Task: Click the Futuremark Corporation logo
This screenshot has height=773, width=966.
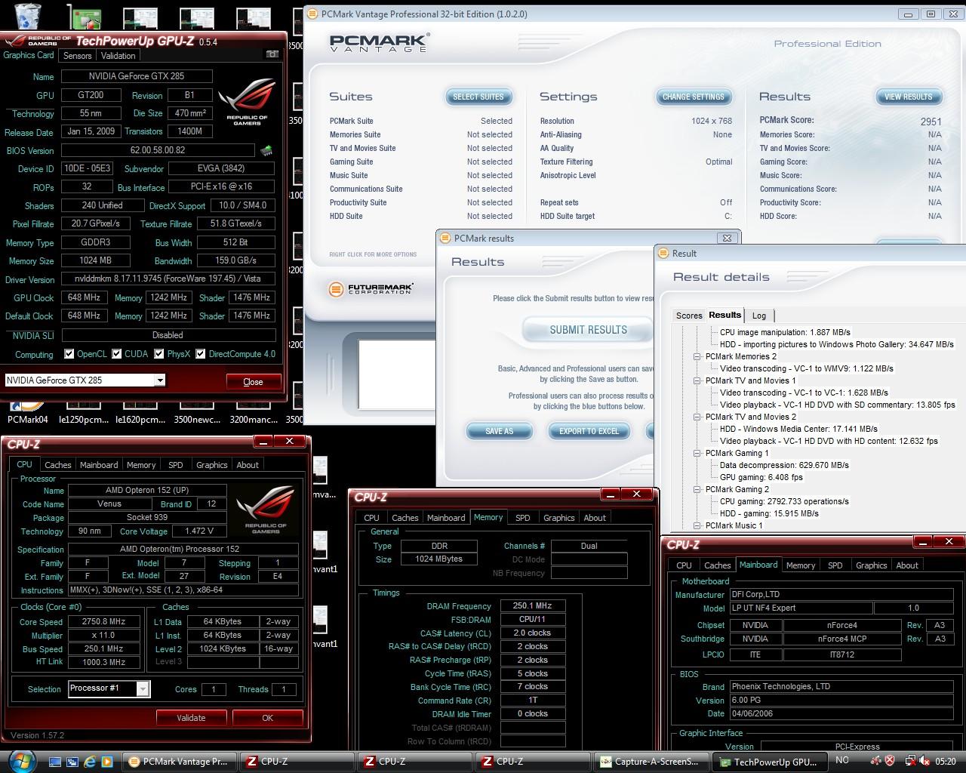Action: pyautogui.click(x=371, y=289)
